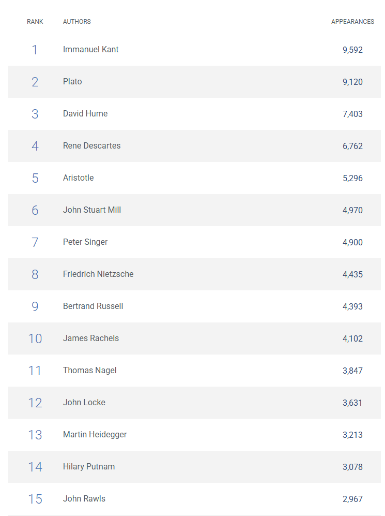Click the Authors column header

(x=77, y=22)
